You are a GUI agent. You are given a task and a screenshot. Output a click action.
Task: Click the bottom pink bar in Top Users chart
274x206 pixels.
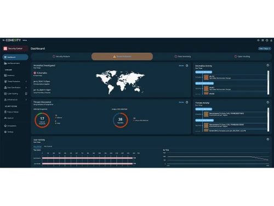[x=87, y=164]
